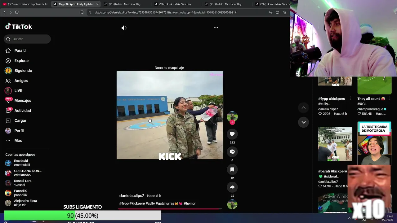This screenshot has height=223, width=397.
Task: Save video with the bookmark icon
Action: click(232, 169)
